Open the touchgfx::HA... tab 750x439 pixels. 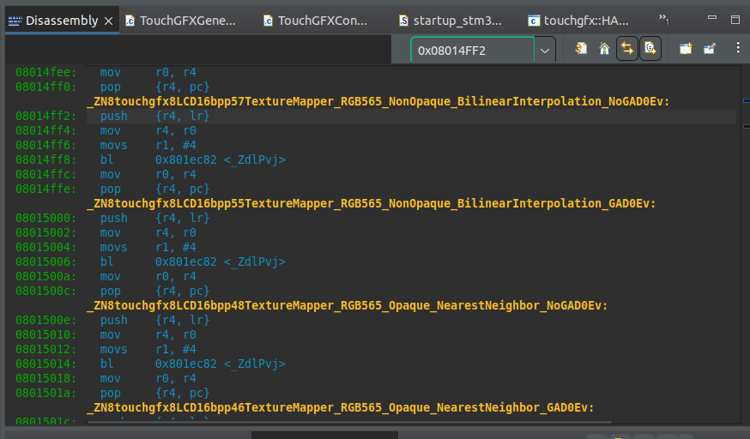pos(578,21)
